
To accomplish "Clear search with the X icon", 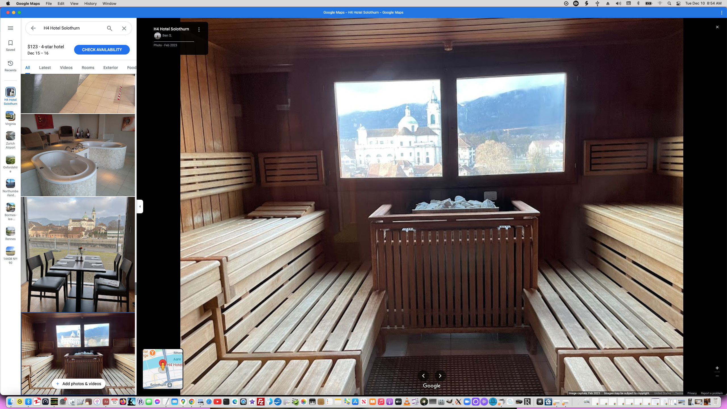I will tap(124, 28).
